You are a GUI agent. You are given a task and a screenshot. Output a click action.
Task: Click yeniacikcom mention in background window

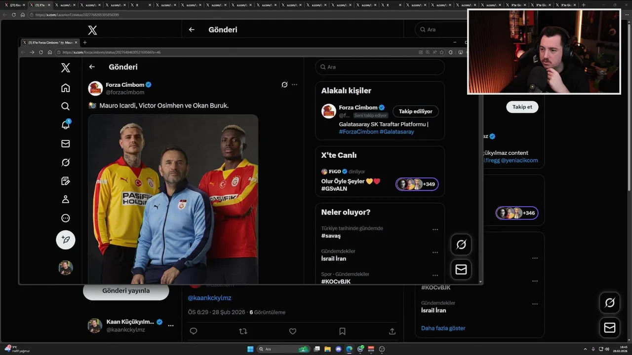(x=519, y=160)
